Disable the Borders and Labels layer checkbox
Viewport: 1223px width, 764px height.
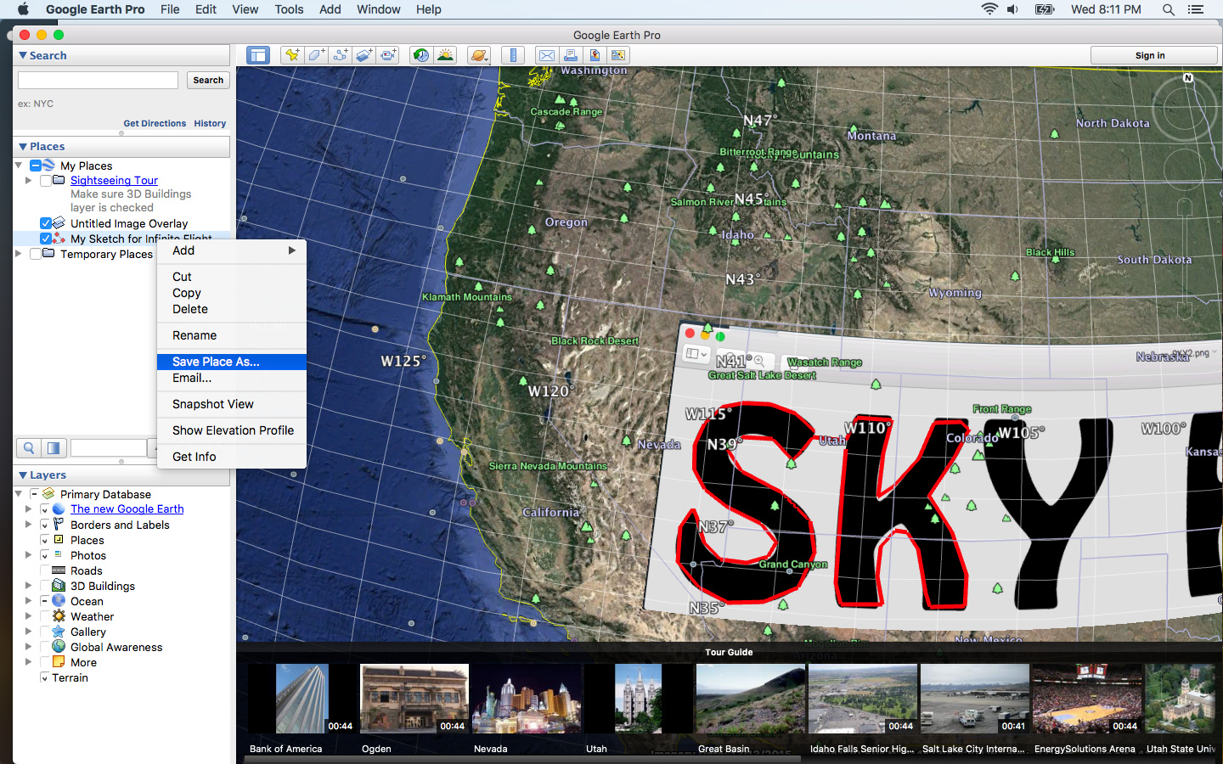tap(44, 525)
